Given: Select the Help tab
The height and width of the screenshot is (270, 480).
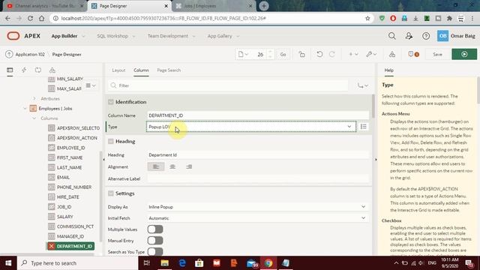Looking at the screenshot, I should (x=388, y=70).
